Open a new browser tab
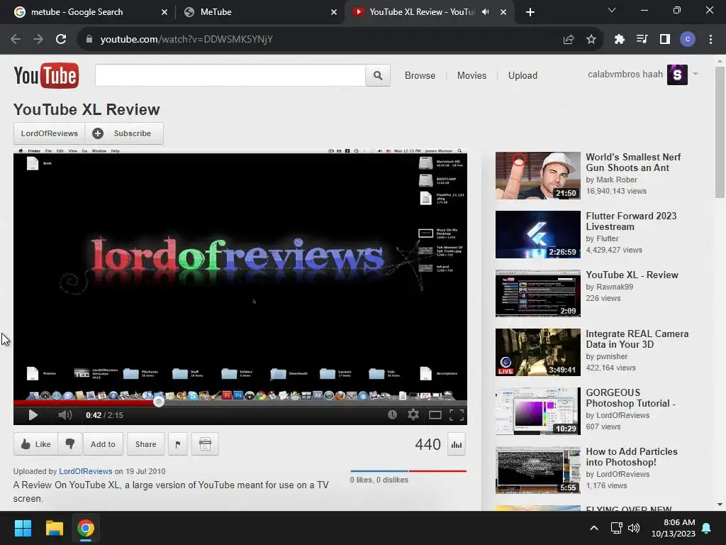The height and width of the screenshot is (545, 726). (530, 12)
